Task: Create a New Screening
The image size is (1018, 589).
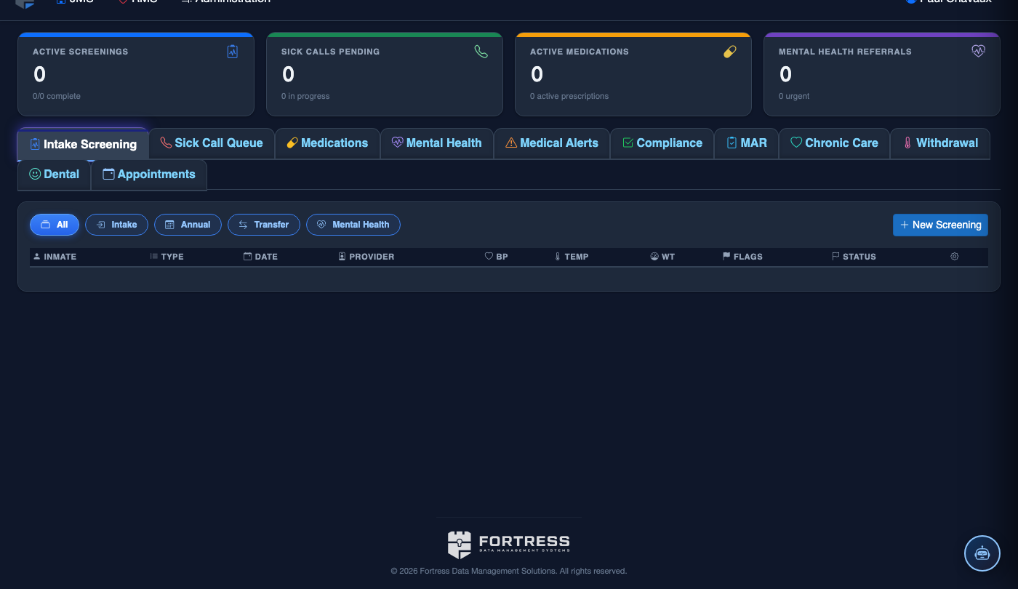Action: tap(940, 225)
